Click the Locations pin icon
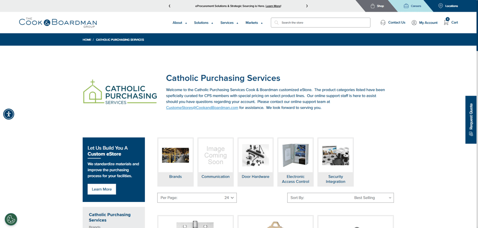478x228 pixels. pyautogui.click(x=441, y=6)
